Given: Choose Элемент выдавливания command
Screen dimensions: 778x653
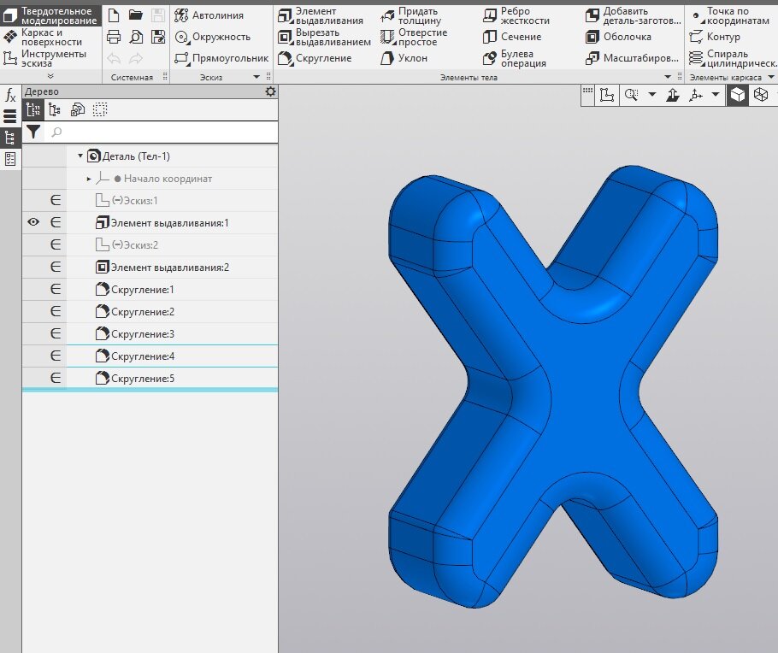Looking at the screenshot, I should coord(321,16).
